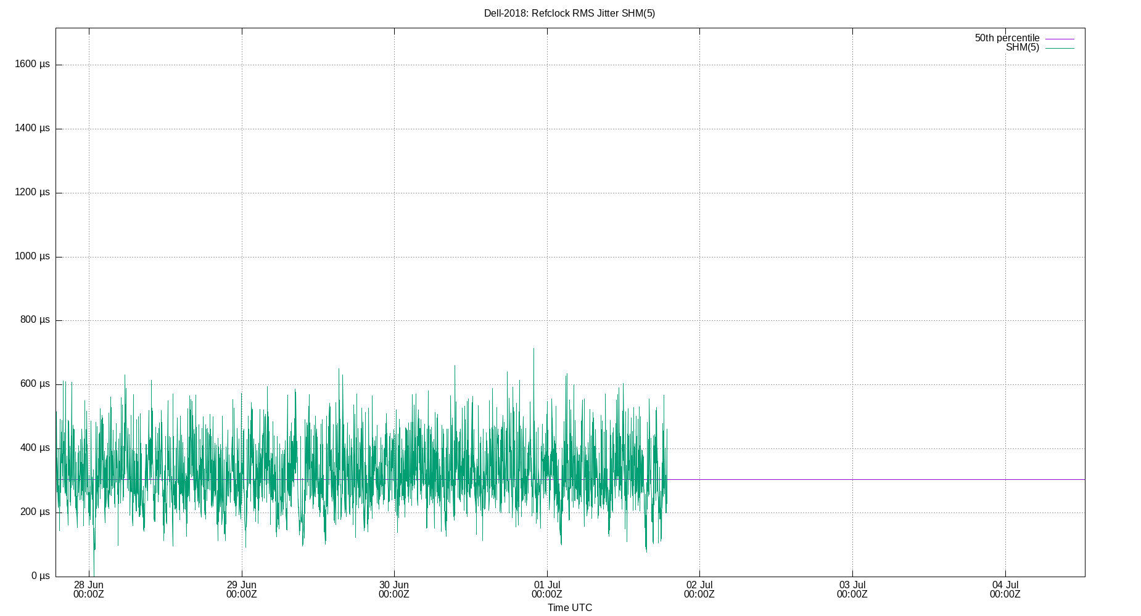Click the '1200 µs' y-axis label
The width and height of the screenshot is (1141, 616).
[32, 192]
